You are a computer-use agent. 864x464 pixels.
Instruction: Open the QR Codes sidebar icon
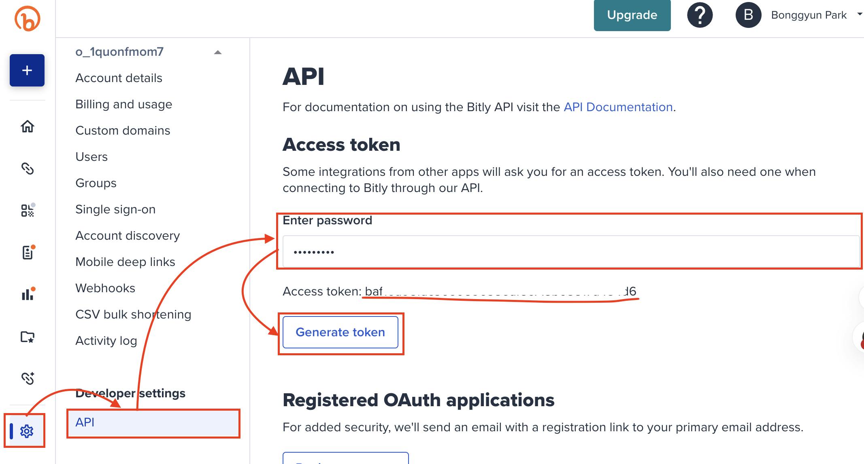(x=27, y=211)
